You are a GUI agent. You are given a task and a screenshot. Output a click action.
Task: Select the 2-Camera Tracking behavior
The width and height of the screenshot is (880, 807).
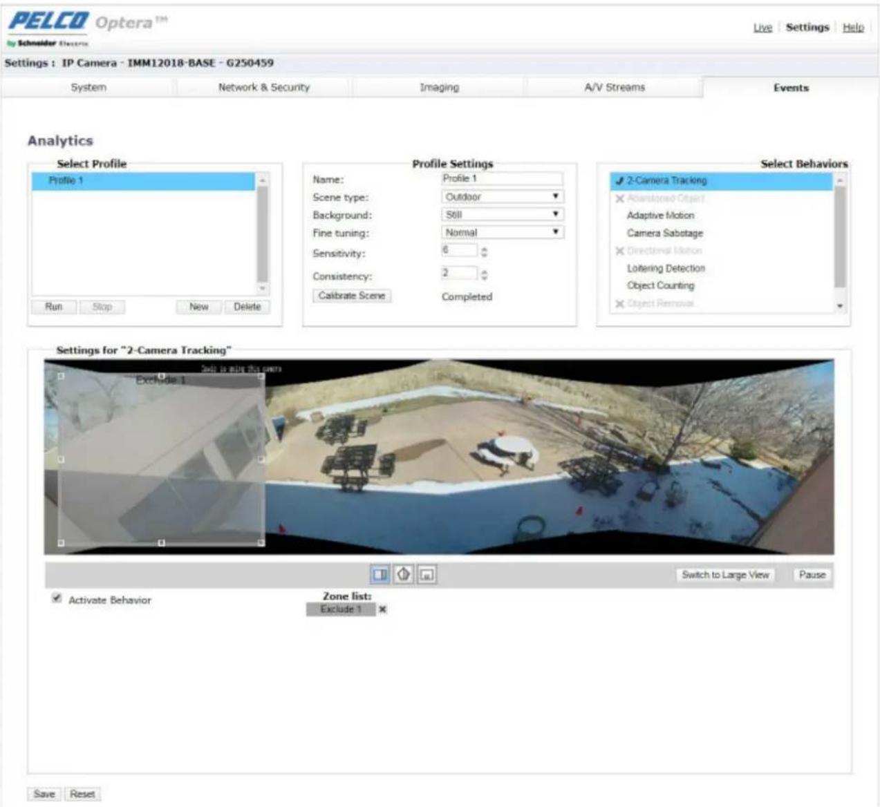click(722, 181)
